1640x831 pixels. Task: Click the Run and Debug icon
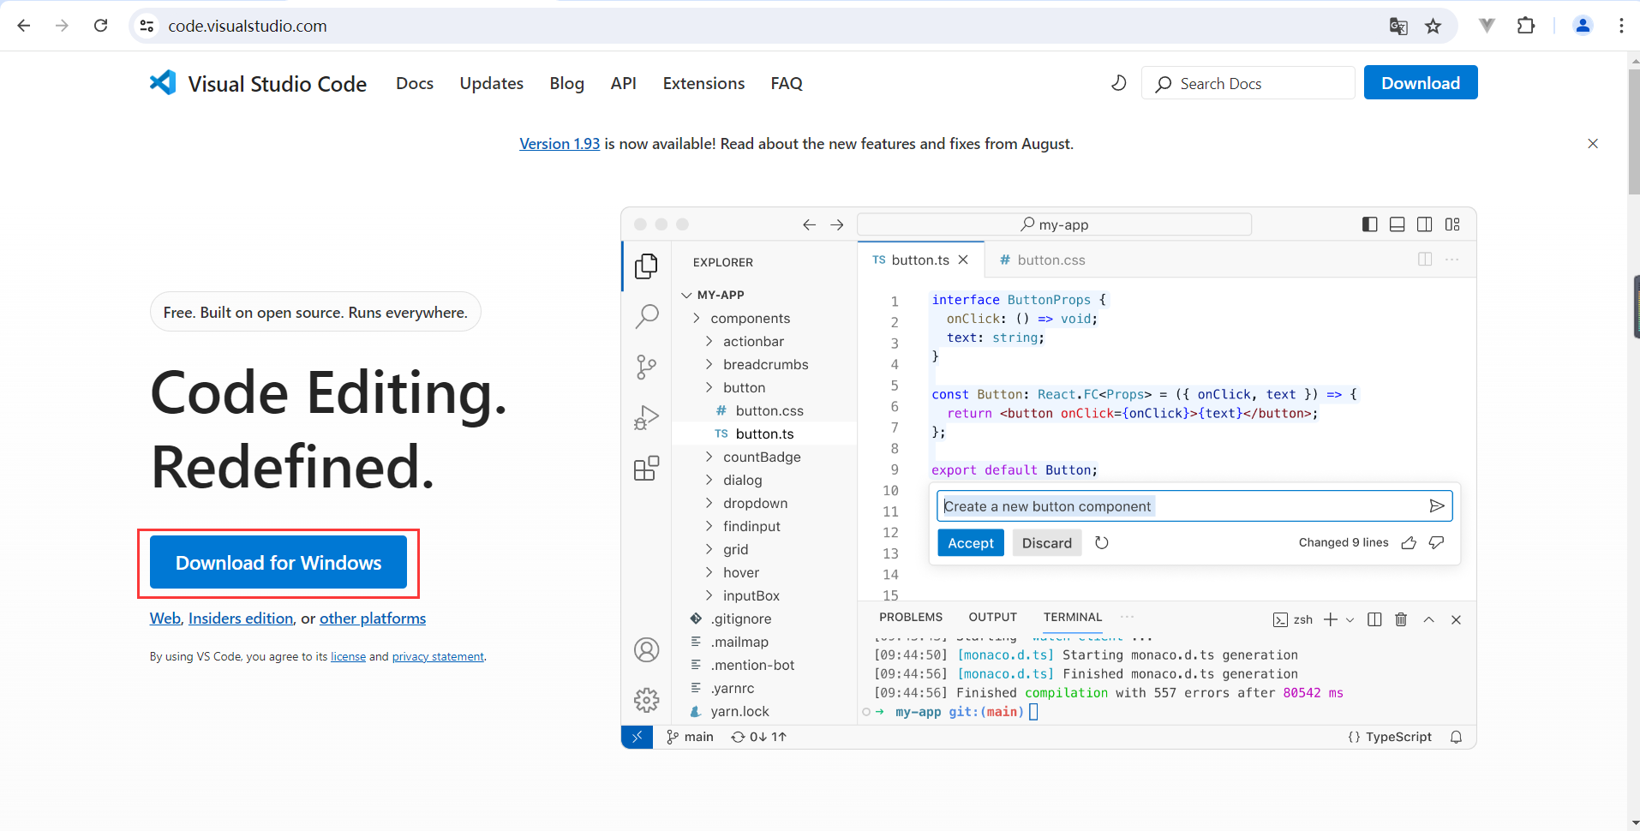[x=647, y=418]
